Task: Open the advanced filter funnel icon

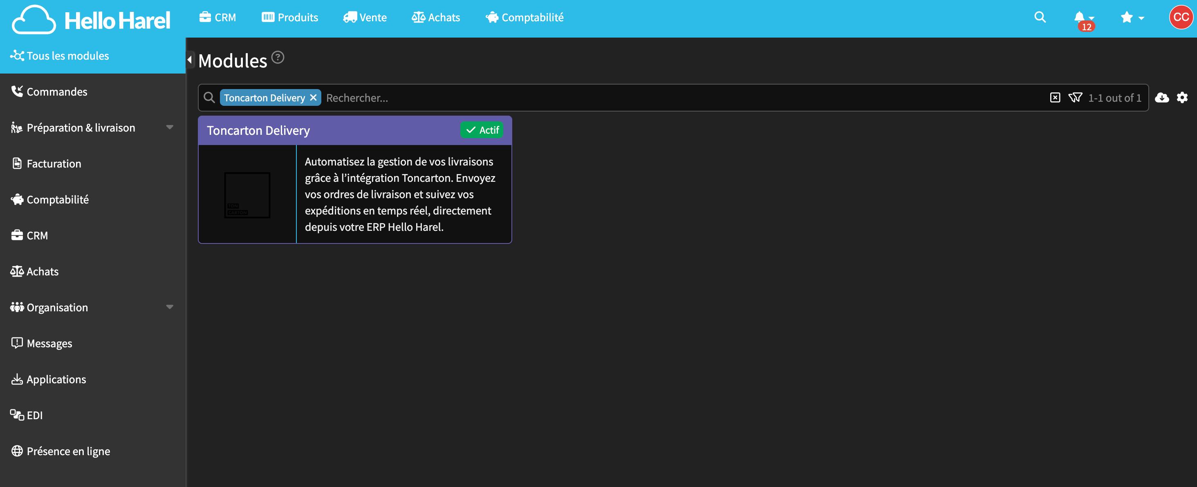Action: click(x=1075, y=98)
